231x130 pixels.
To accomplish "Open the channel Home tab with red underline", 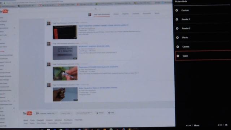I will [102, 14].
